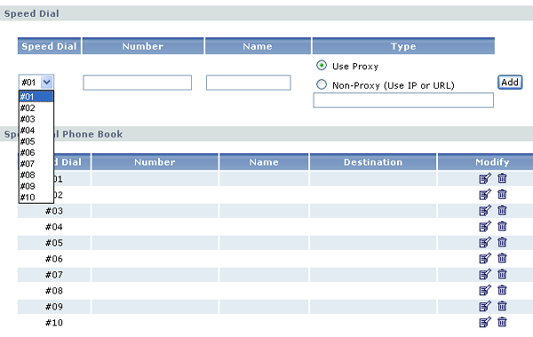Choose #05 in the dropdown list
Screen dimensions: 533x337
pos(36,142)
